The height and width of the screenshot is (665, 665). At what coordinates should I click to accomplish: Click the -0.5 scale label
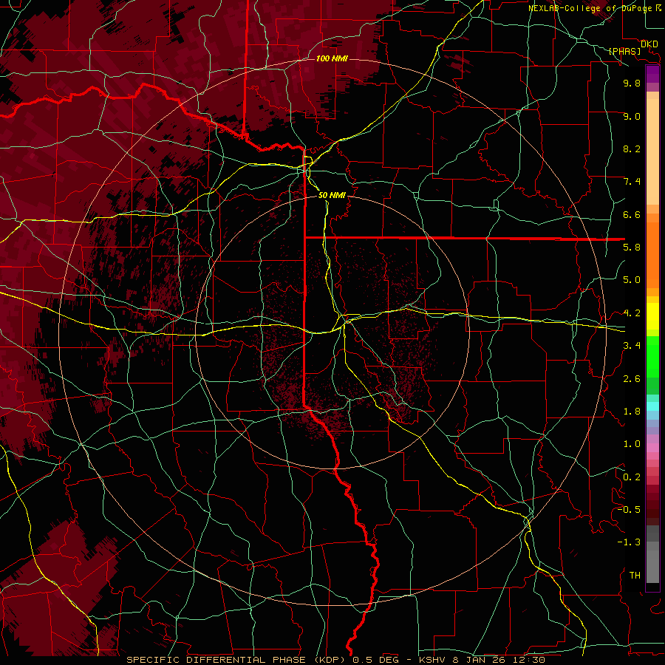pyautogui.click(x=629, y=510)
